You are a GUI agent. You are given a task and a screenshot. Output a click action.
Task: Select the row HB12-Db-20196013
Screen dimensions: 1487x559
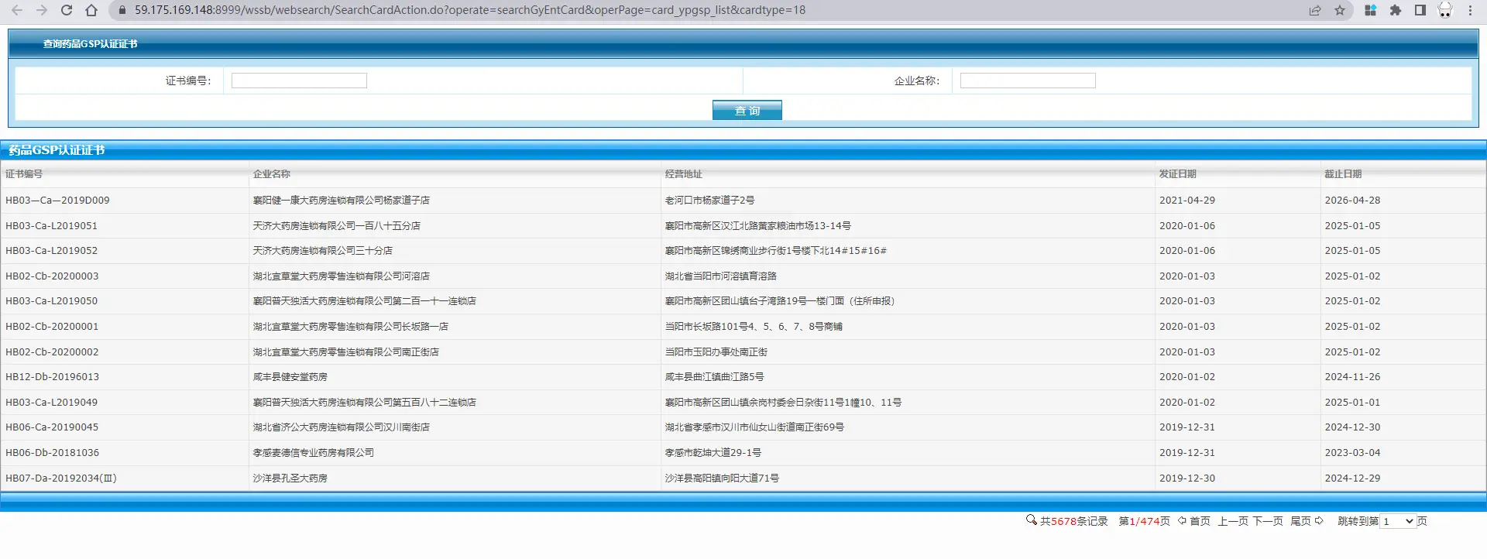[x=53, y=377]
